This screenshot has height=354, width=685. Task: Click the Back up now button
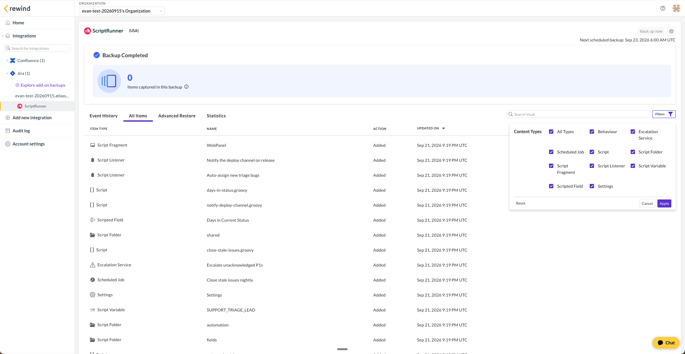[651, 31]
